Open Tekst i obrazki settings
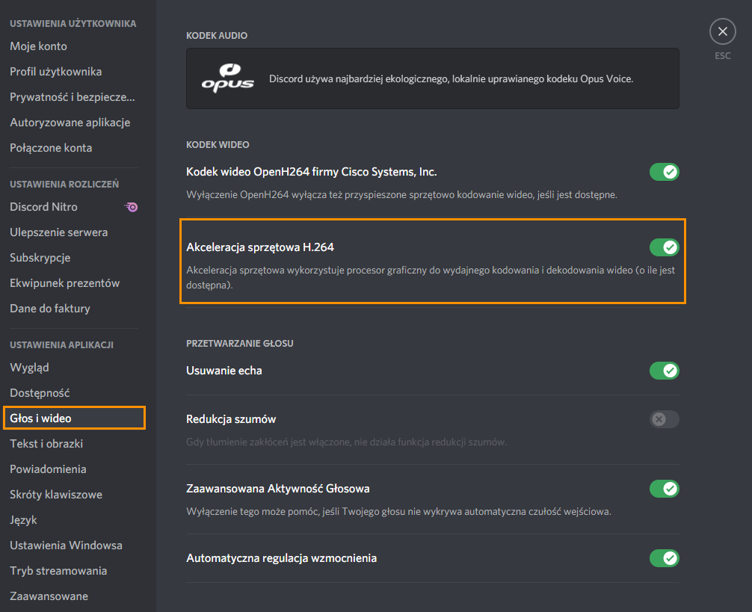The height and width of the screenshot is (612, 752). coord(46,444)
